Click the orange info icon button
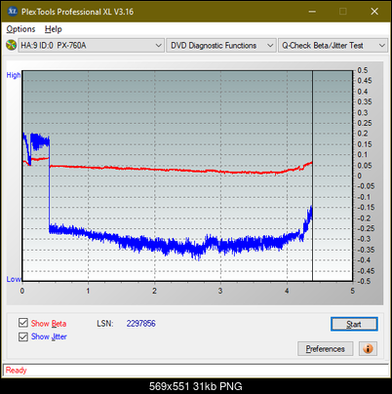392x394 pixels. click(x=368, y=349)
